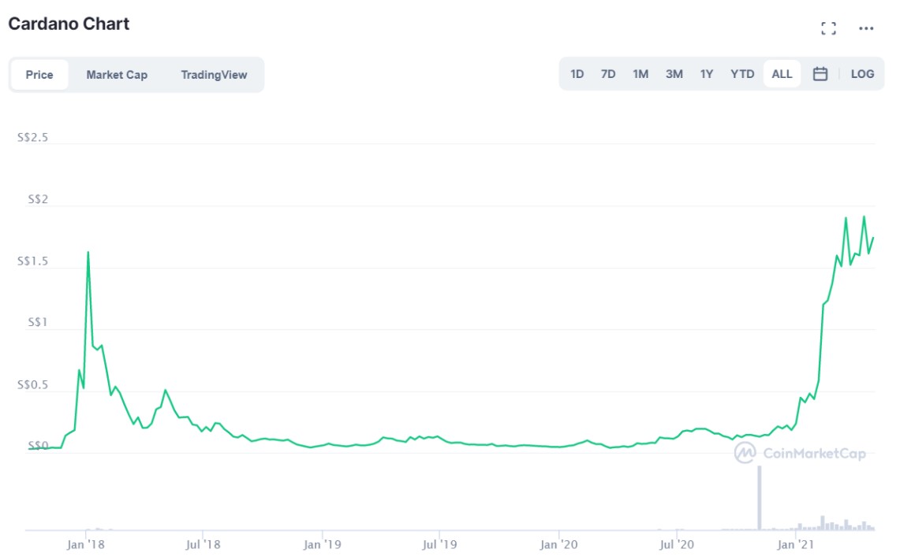900x560 pixels.
Task: Switch to the TradingView tab
Action: pyautogui.click(x=214, y=75)
